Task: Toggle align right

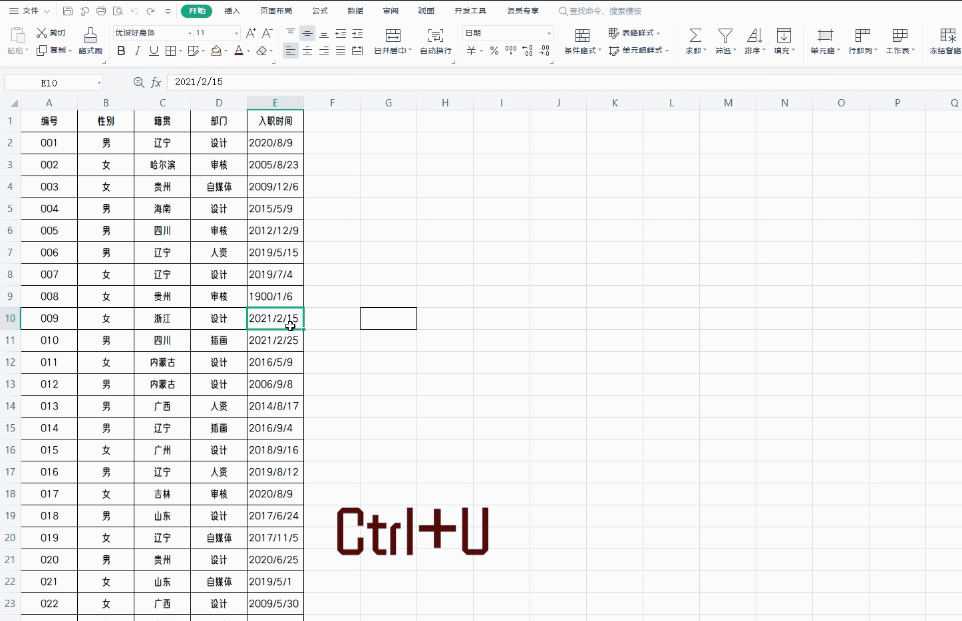Action: (324, 51)
